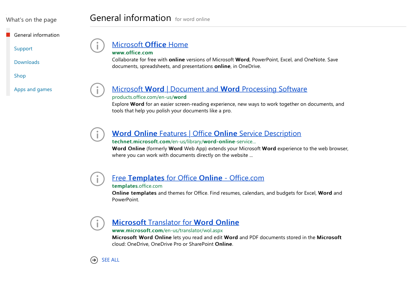
Task: Select General information in the sidebar
Action: pos(37,35)
